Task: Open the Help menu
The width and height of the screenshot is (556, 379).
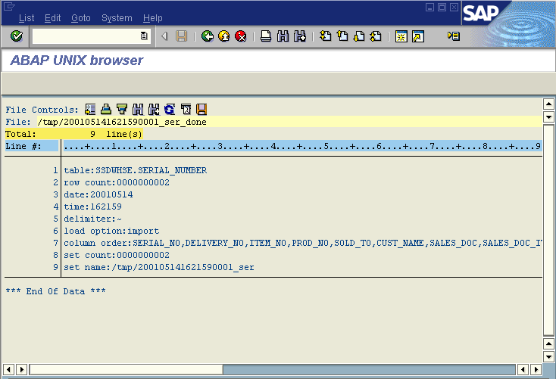Action: [153, 18]
